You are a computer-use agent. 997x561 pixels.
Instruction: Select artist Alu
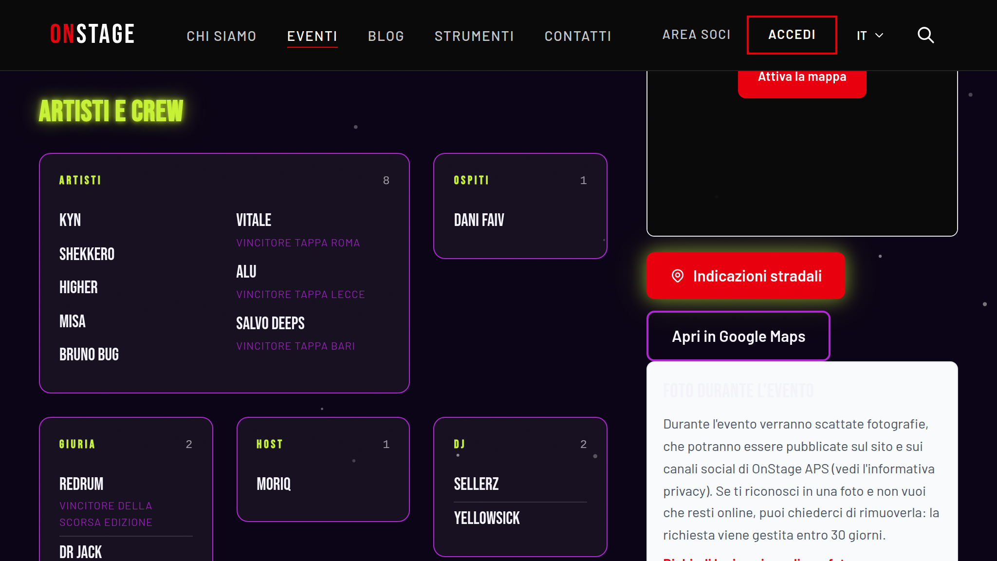click(246, 272)
